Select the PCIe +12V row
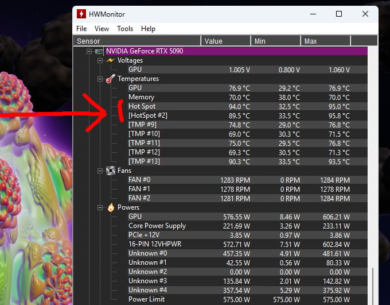Viewport: 390px width, 305px height. [x=248, y=235]
